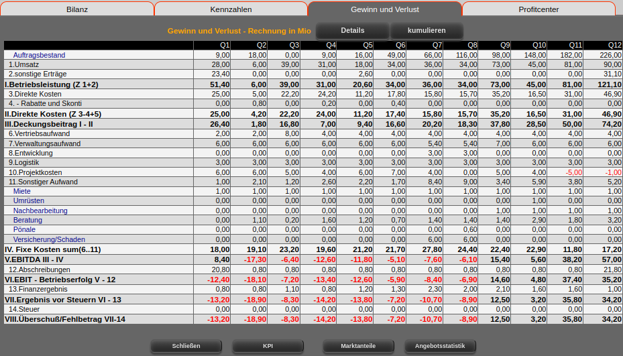Show the Angebotsstatistik
The width and height of the screenshot is (623, 356).
click(x=440, y=346)
